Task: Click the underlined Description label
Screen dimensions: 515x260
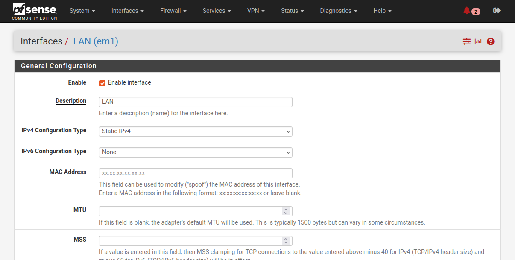Action: 71,101
